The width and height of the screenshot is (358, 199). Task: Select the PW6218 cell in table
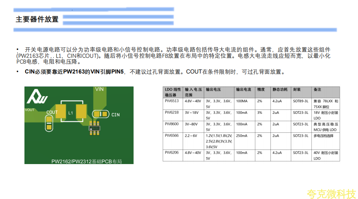pos(172,113)
